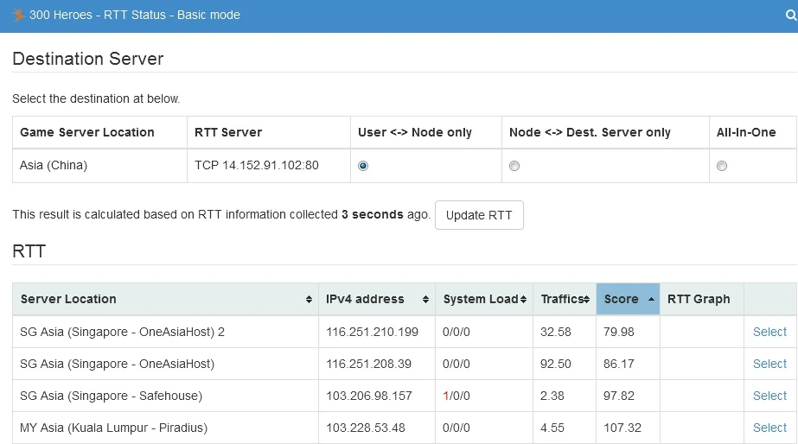Select the Singapore OneAsiaHost 2 server

769,332
